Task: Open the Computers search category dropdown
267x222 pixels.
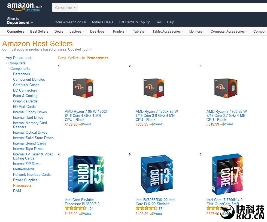Action: click(x=65, y=8)
